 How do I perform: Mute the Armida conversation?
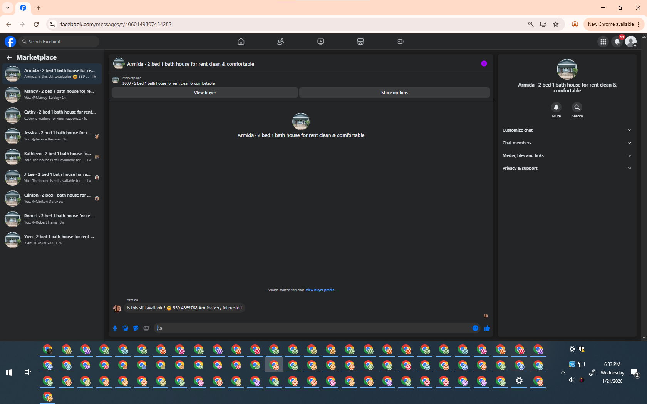[x=556, y=107]
